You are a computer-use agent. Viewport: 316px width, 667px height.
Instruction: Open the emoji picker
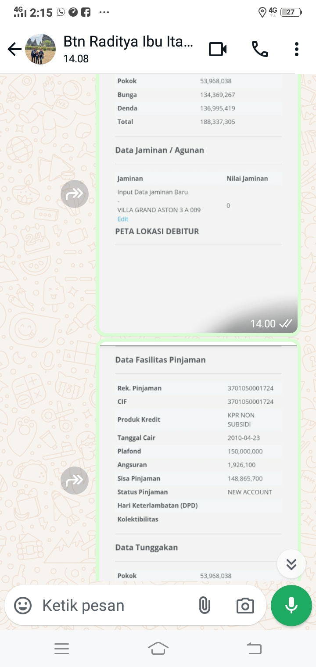(23, 606)
